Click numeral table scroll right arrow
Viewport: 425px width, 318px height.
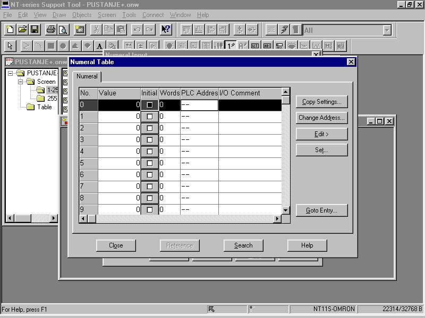[x=277, y=218]
